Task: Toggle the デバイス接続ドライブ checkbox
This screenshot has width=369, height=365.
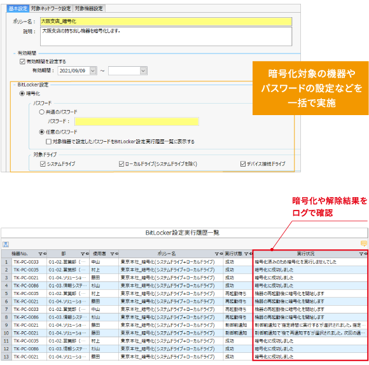Action: point(243,163)
